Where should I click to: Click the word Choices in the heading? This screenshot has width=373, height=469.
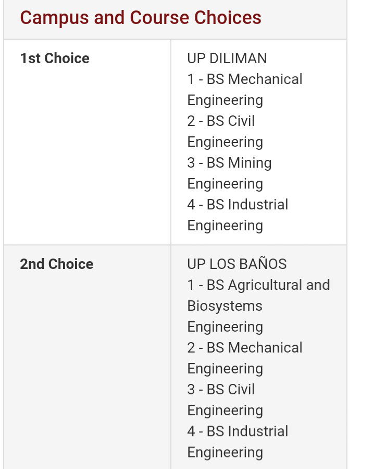tap(228, 17)
